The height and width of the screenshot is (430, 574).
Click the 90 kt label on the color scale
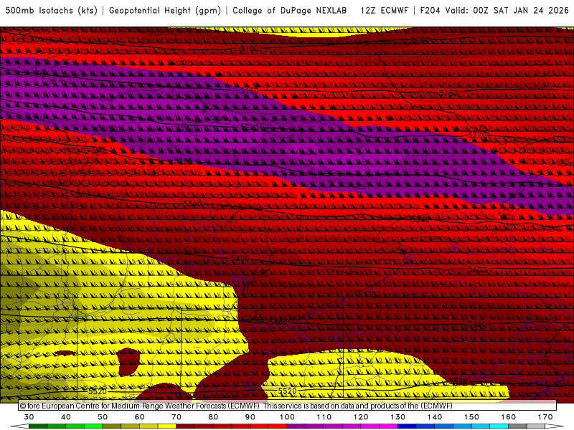(250, 417)
